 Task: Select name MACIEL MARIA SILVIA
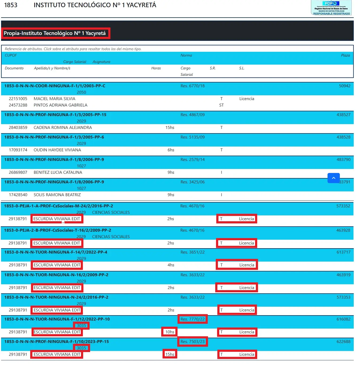pos(55,99)
